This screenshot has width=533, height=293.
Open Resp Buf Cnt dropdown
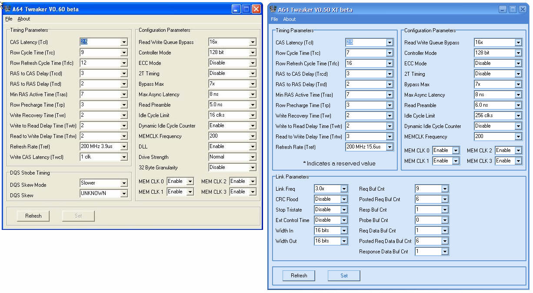pos(445,210)
